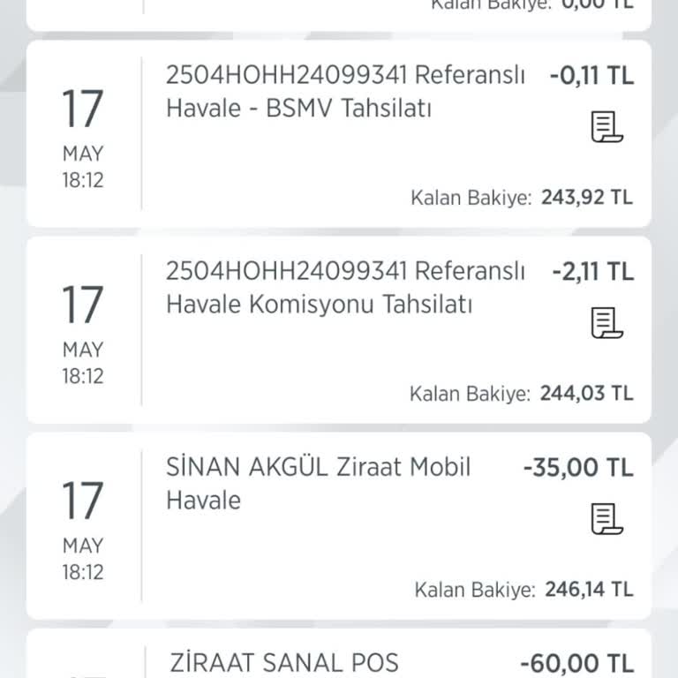Select the BSMV Tahsilatı transaction description
This screenshot has width=678, height=678.
(344, 92)
